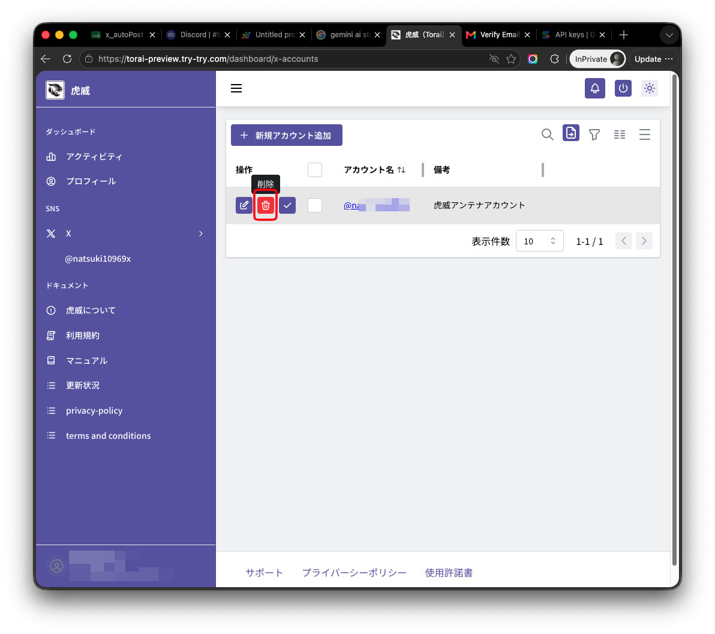Viewport: 715px width, 634px height.
Task: Open 虎威について document
Action: [x=91, y=310]
